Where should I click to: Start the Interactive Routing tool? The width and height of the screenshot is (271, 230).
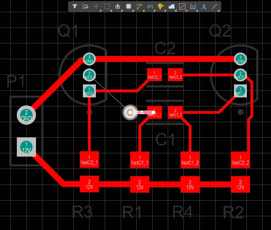[139, 6]
